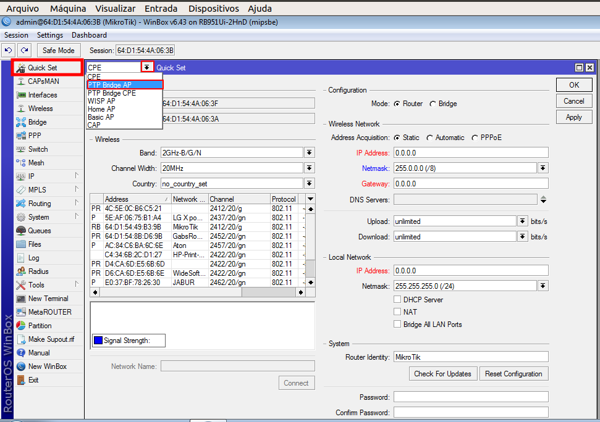600x422 pixels.
Task: Enable the DHCP Server checkbox
Action: [x=398, y=300]
